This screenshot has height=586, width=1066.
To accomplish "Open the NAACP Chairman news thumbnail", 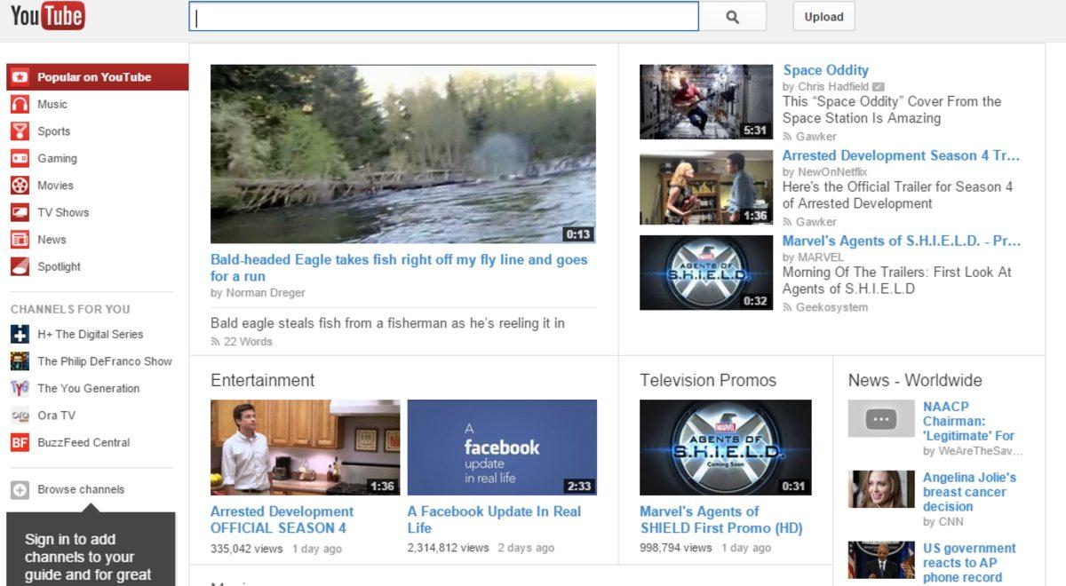I will tap(881, 418).
